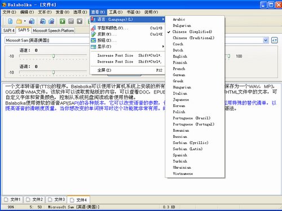
Task: Click 全屏 full screen F12 entry
Action: tap(127, 70)
